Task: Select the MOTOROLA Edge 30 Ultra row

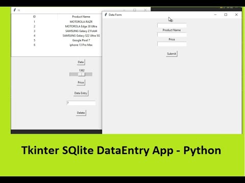Action: click(57, 26)
